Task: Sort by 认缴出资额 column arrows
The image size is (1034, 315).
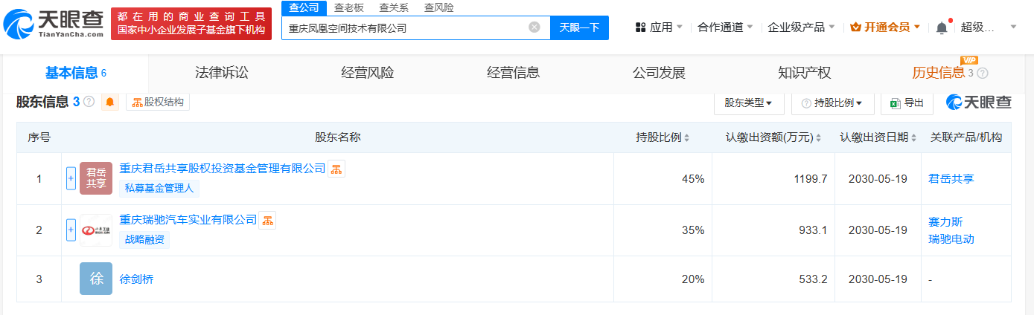Action: pyautogui.click(x=819, y=138)
